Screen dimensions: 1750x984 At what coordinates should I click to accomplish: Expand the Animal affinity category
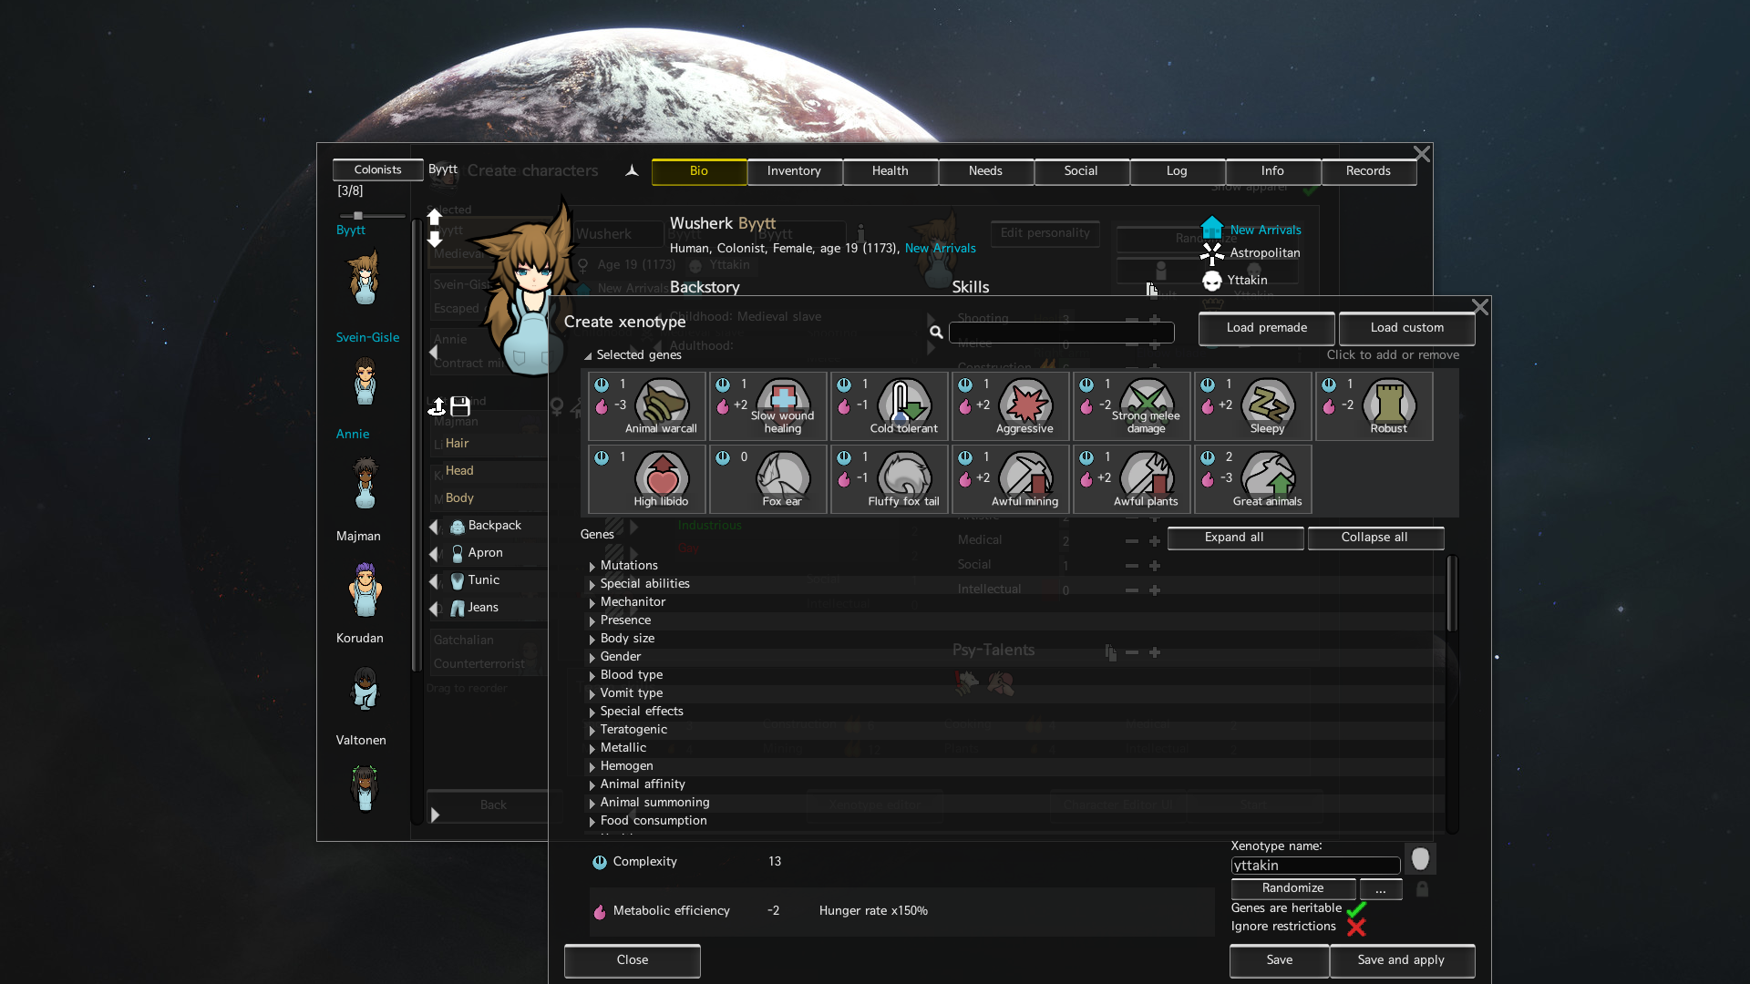pyautogui.click(x=592, y=785)
